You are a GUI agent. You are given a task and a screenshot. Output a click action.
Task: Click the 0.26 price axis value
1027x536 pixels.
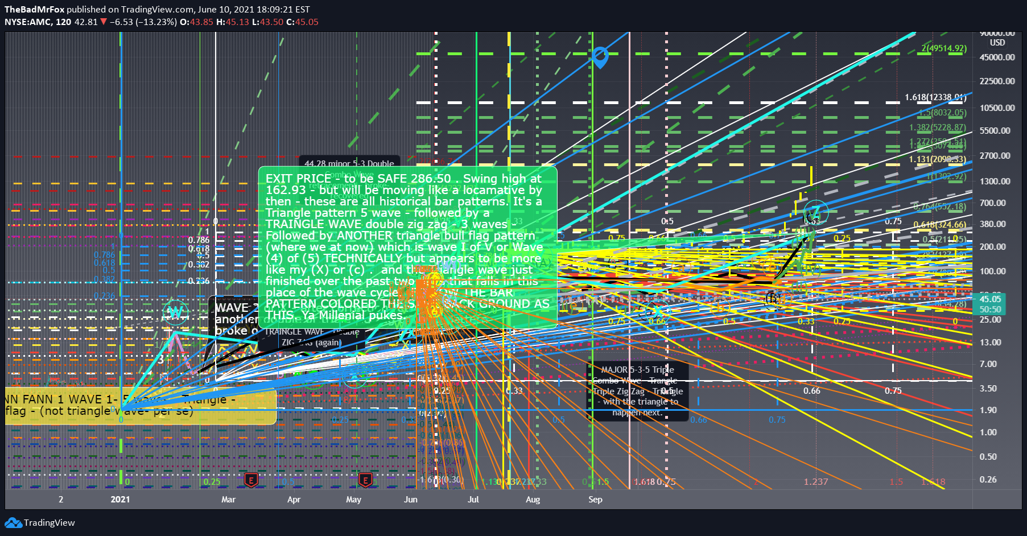(988, 479)
